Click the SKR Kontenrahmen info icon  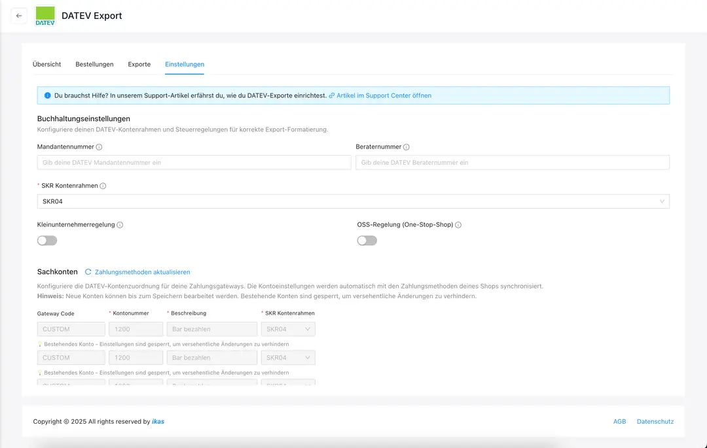[103, 186]
